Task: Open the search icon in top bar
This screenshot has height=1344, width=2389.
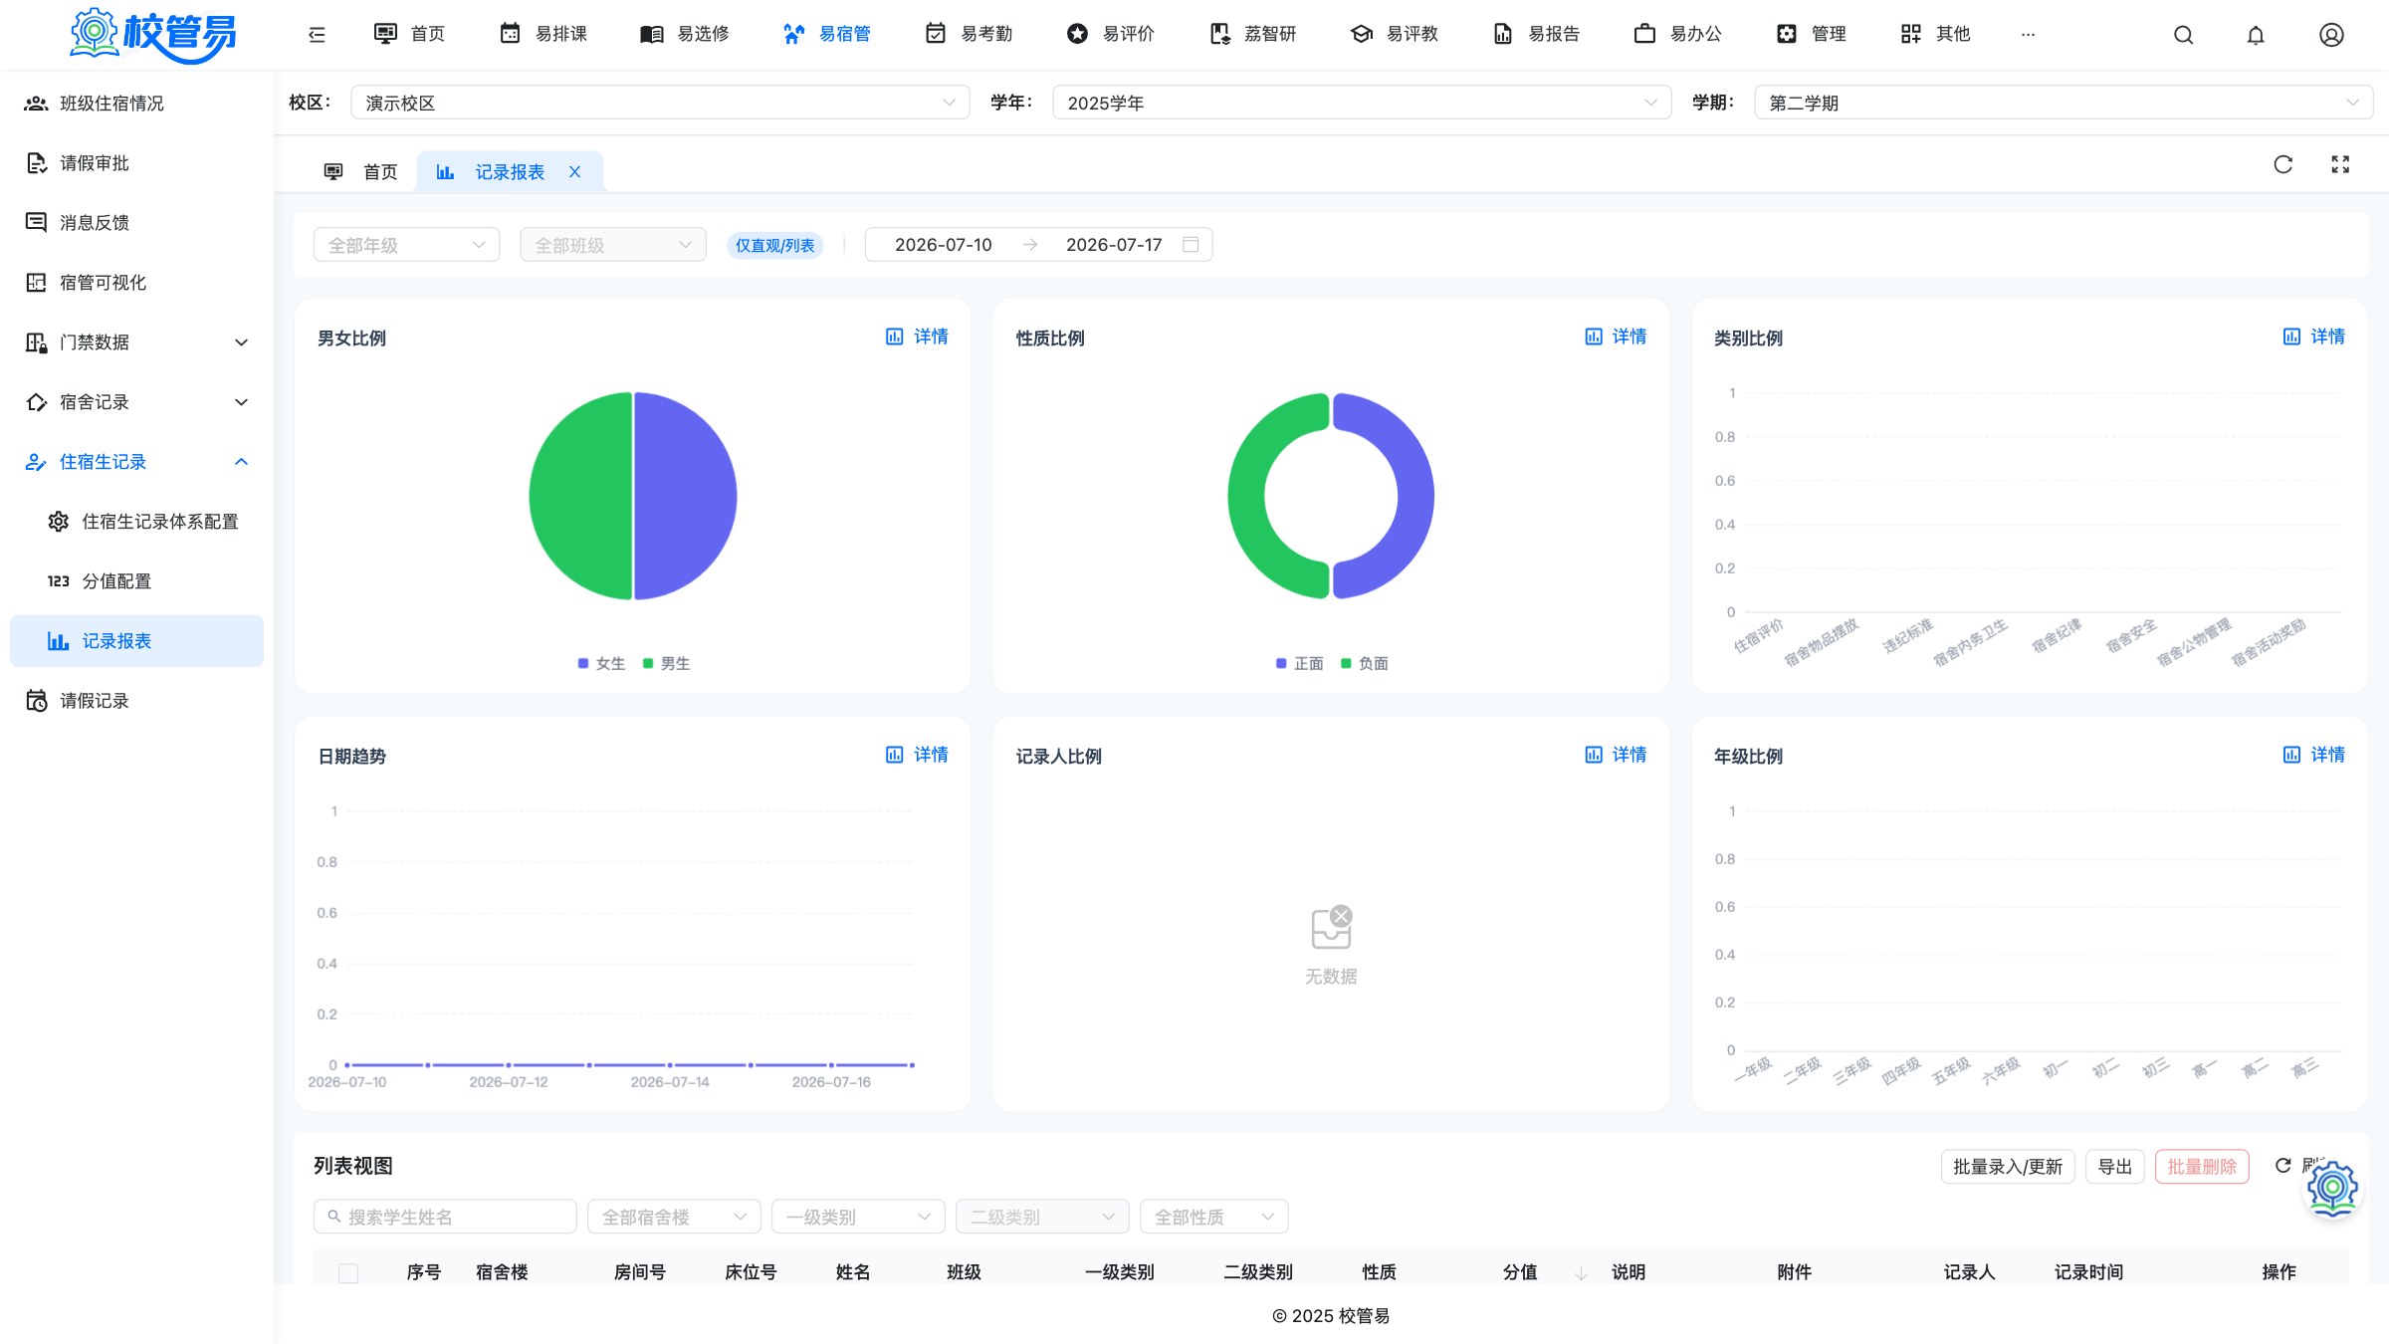Action: pos(2183,35)
